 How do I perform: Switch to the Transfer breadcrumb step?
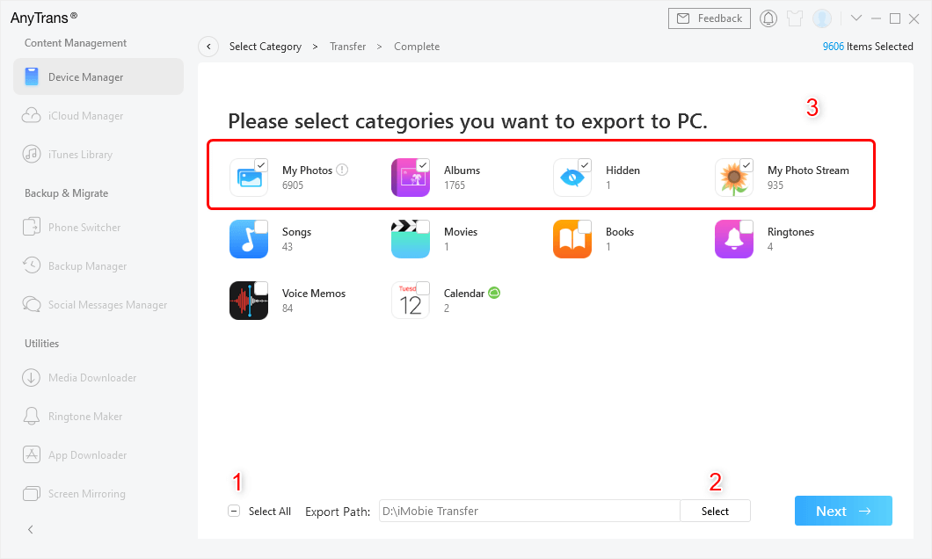pos(347,46)
